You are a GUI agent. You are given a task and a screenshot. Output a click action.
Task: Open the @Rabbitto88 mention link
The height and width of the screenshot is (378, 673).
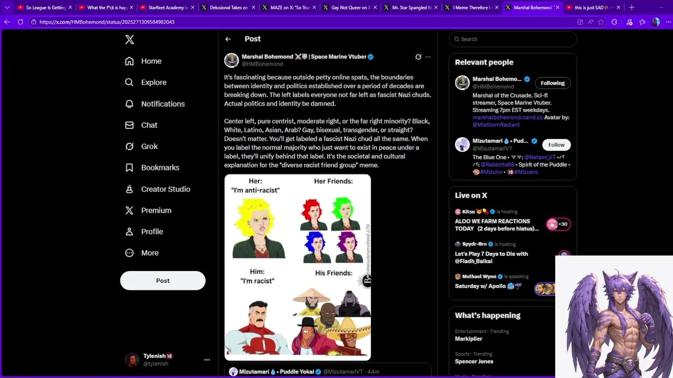pos(497,165)
